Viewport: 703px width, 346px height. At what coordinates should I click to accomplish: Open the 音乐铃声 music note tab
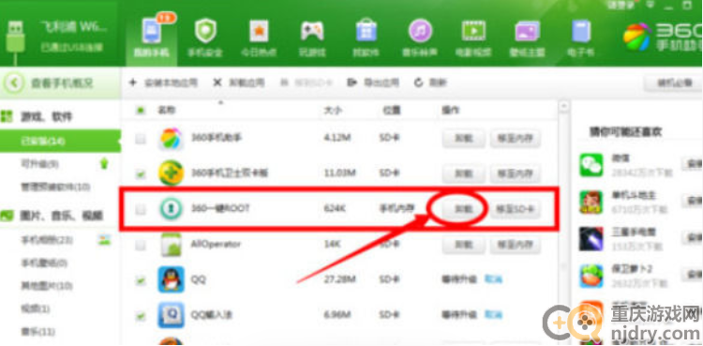(x=420, y=39)
